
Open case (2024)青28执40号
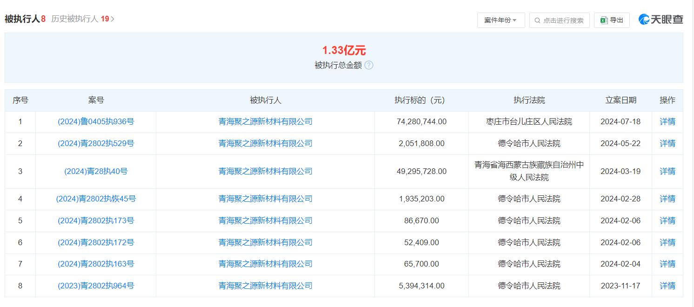pos(96,171)
